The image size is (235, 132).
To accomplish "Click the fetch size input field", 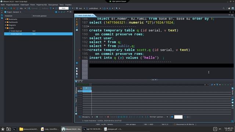I will 178,117.
